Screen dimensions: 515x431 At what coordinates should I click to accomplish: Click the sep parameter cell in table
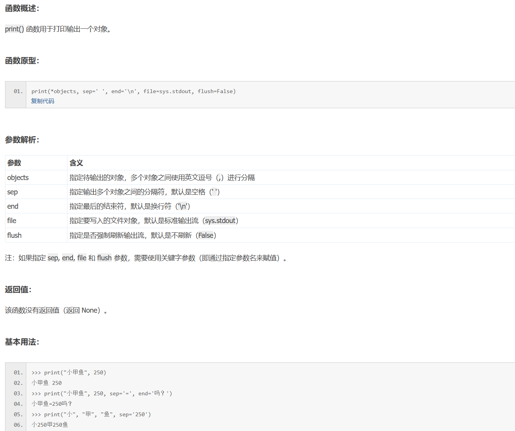click(36, 192)
